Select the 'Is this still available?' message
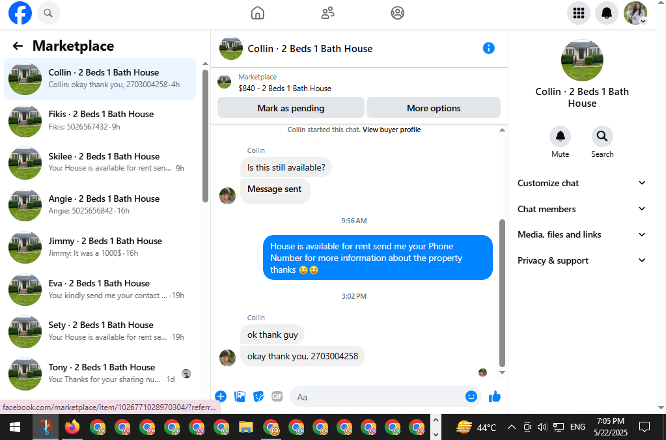The width and height of the screenshot is (666, 440). tap(286, 167)
